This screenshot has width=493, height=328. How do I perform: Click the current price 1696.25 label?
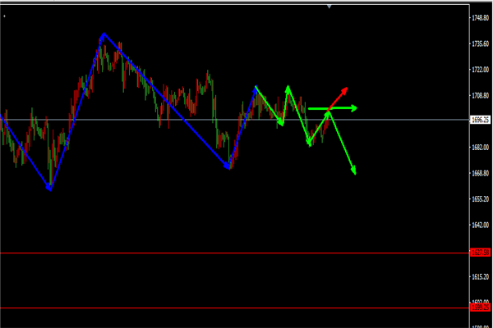coord(480,120)
